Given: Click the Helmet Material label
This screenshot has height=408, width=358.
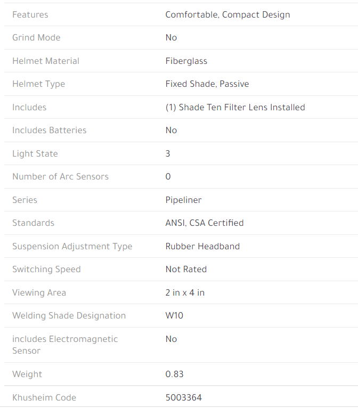Looking at the screenshot, I should 46,61.
